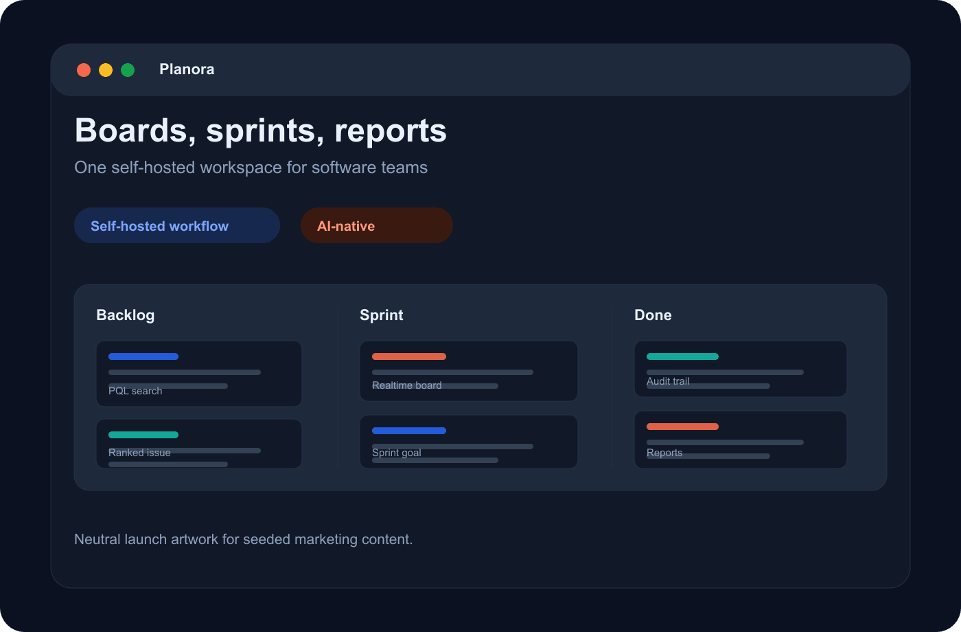
Task: Click the blue tag on Sprint goal card
Action: pyautogui.click(x=409, y=431)
